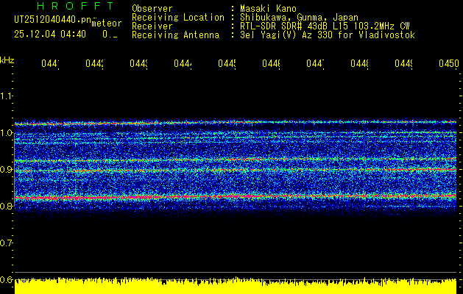Click the 0.7 frequency axis mark
The height and width of the screenshot is (294, 463).
pos(7,243)
